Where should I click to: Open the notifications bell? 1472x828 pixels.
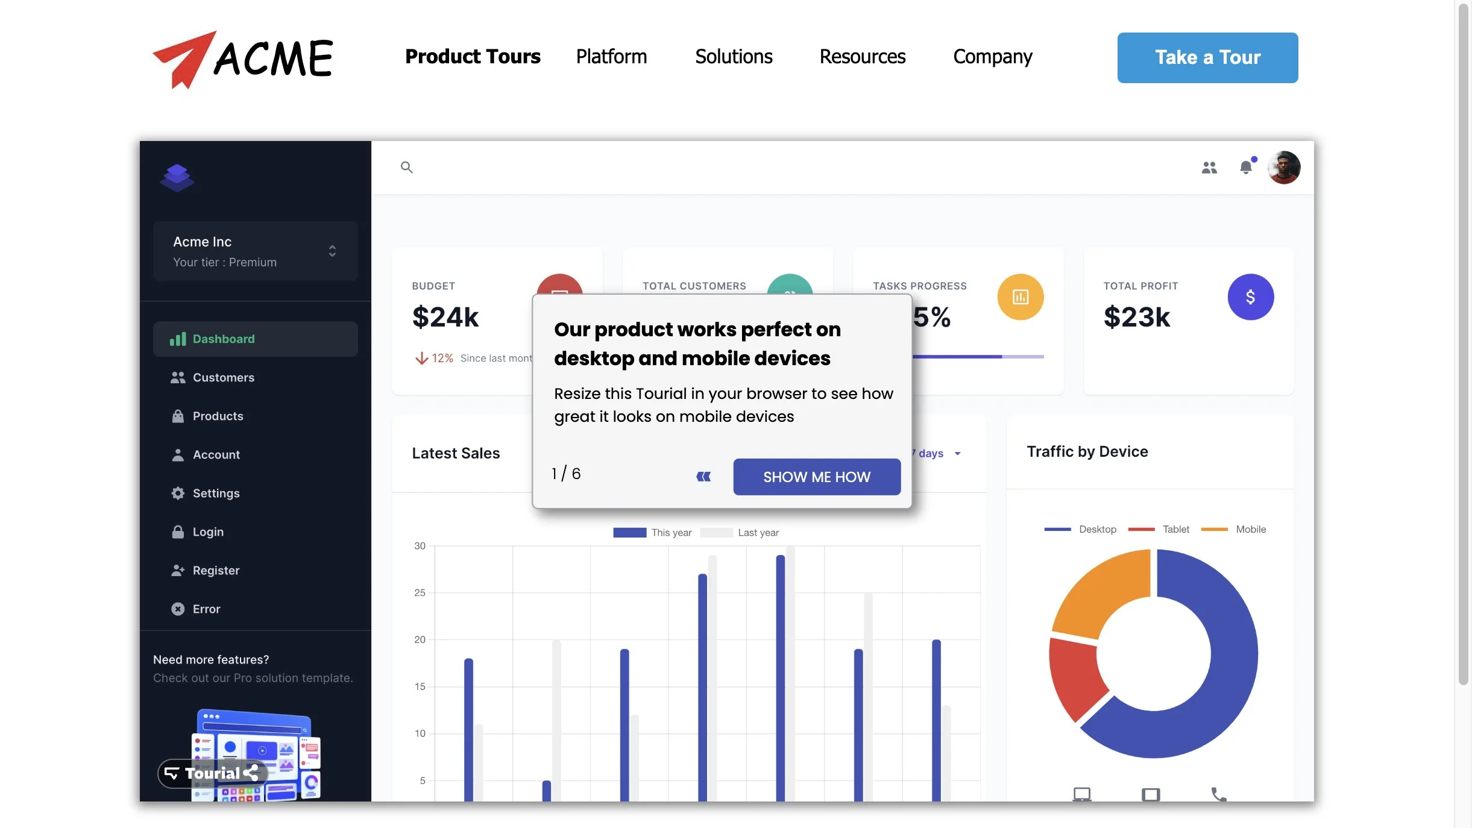[x=1247, y=167]
